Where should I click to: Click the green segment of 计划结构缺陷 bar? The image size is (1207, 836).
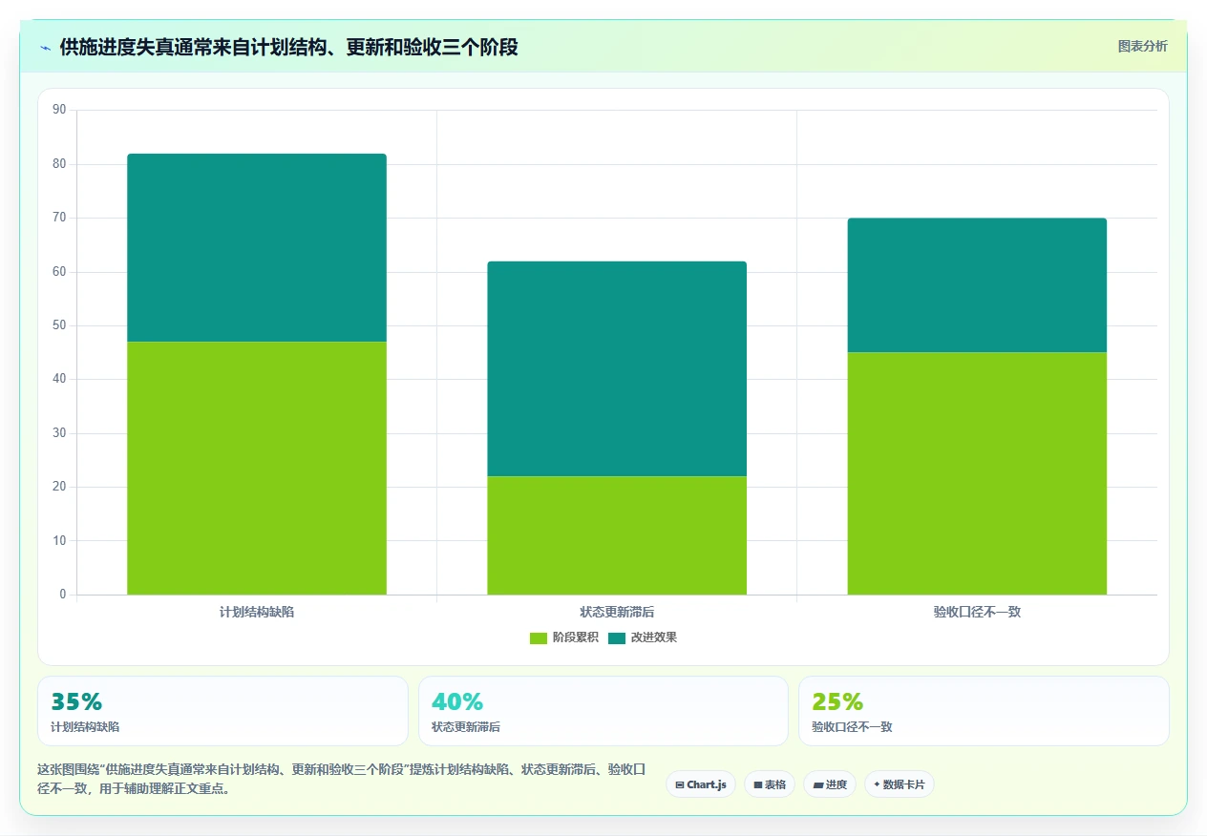257,468
